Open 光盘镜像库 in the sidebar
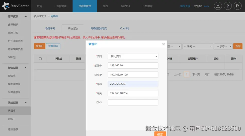The width and height of the screenshot is (245, 136). click(x=14, y=92)
